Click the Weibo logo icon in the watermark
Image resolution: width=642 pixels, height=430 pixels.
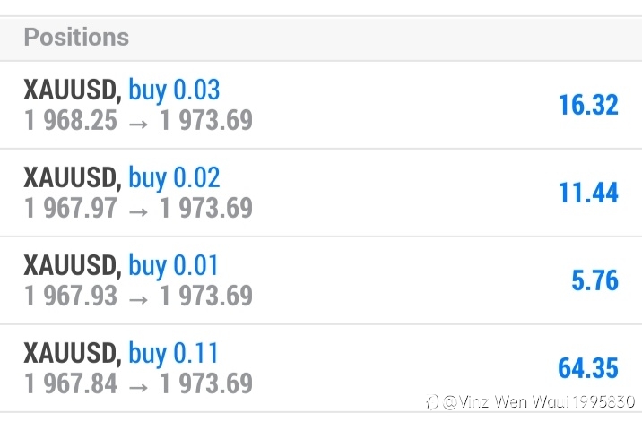pyautogui.click(x=432, y=402)
